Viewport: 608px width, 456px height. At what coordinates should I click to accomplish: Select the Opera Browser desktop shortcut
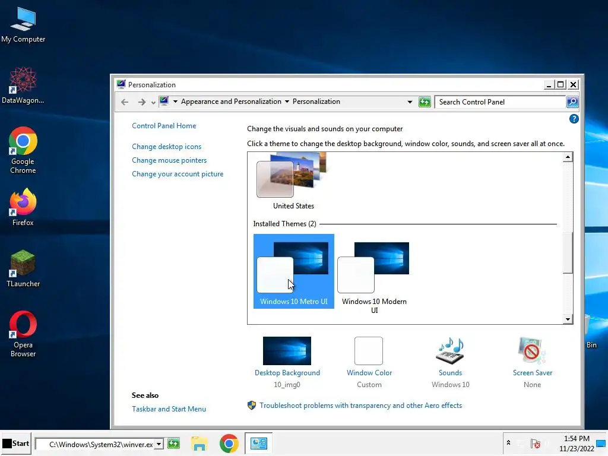tap(23, 334)
